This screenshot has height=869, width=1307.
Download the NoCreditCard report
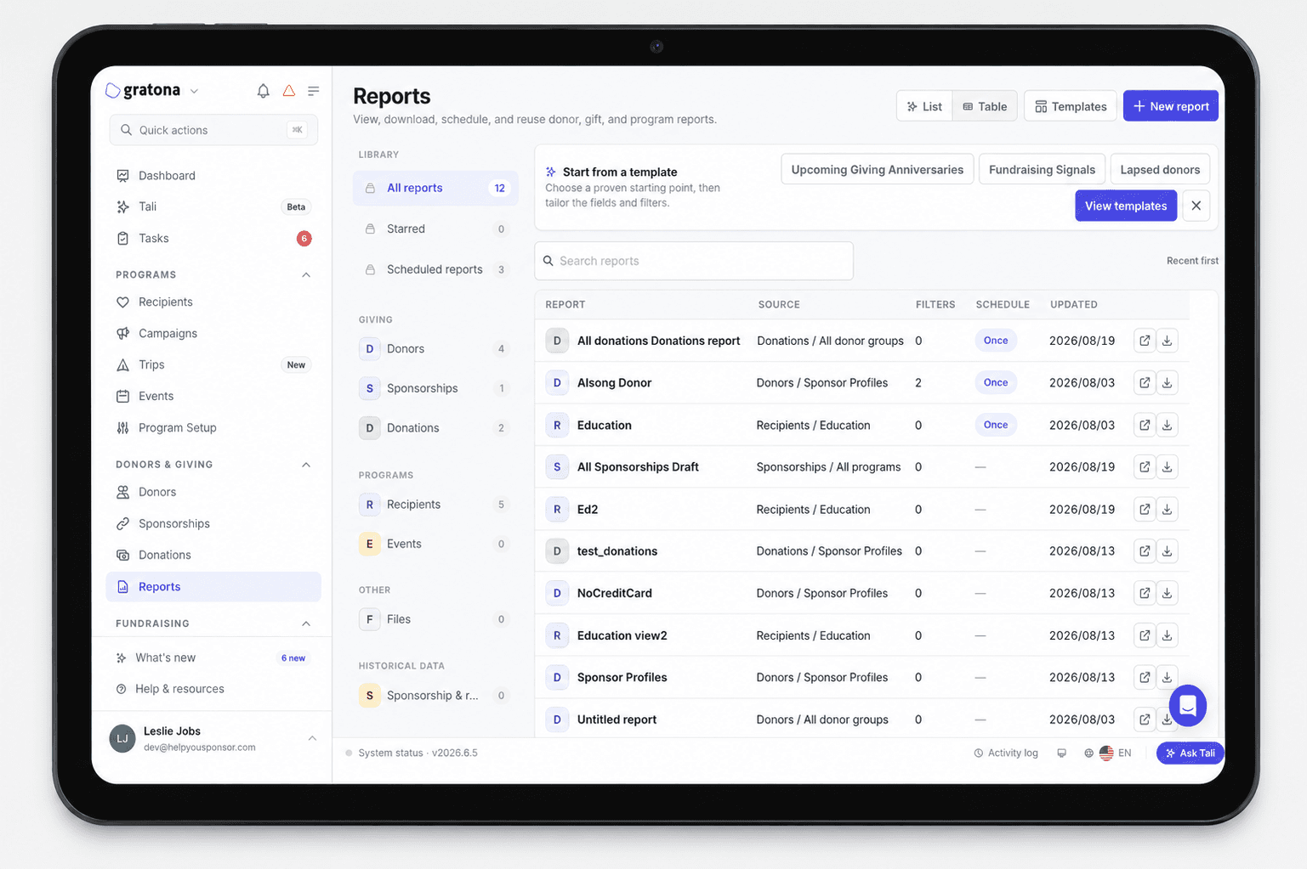pos(1168,593)
